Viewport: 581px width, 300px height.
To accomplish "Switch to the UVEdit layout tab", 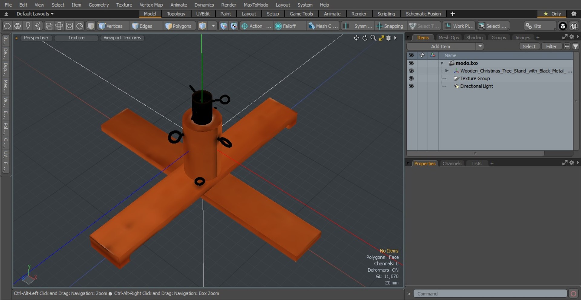I will click(203, 14).
